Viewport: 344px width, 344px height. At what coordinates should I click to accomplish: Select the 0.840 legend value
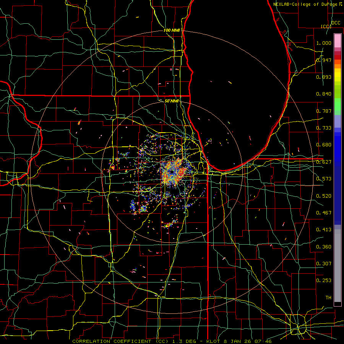click(x=324, y=94)
